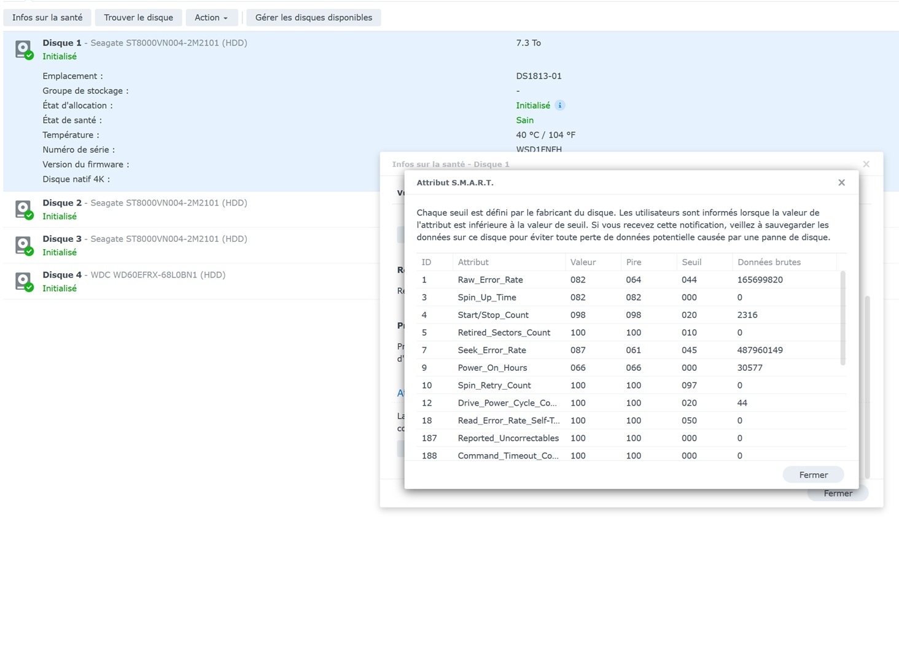Click Numéro de série label
This screenshot has width=899, height=669.
pyautogui.click(x=79, y=150)
